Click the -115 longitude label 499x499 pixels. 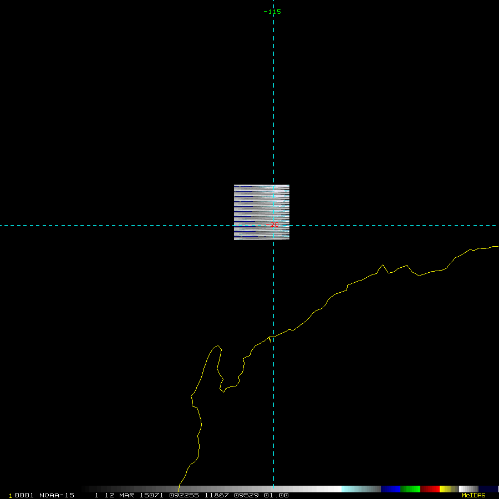click(272, 12)
